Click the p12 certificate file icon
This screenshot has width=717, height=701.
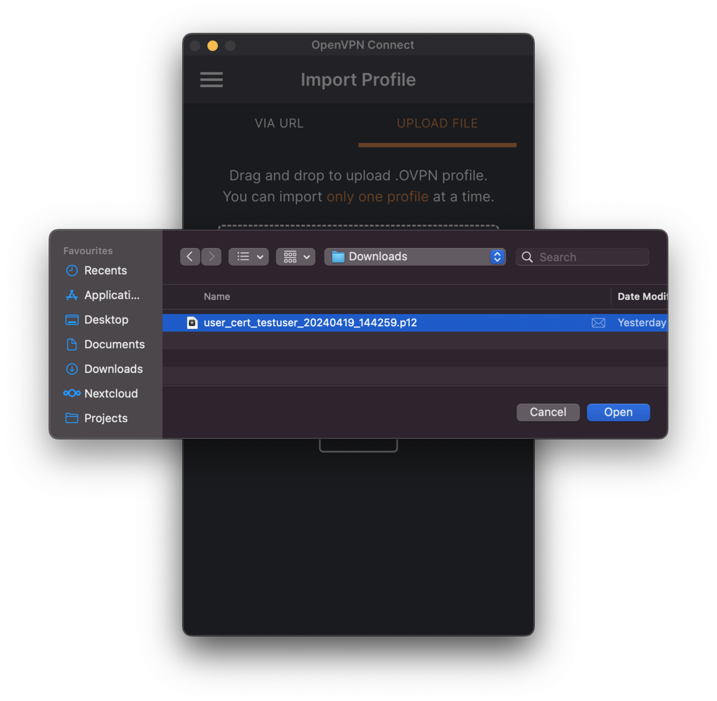192,323
